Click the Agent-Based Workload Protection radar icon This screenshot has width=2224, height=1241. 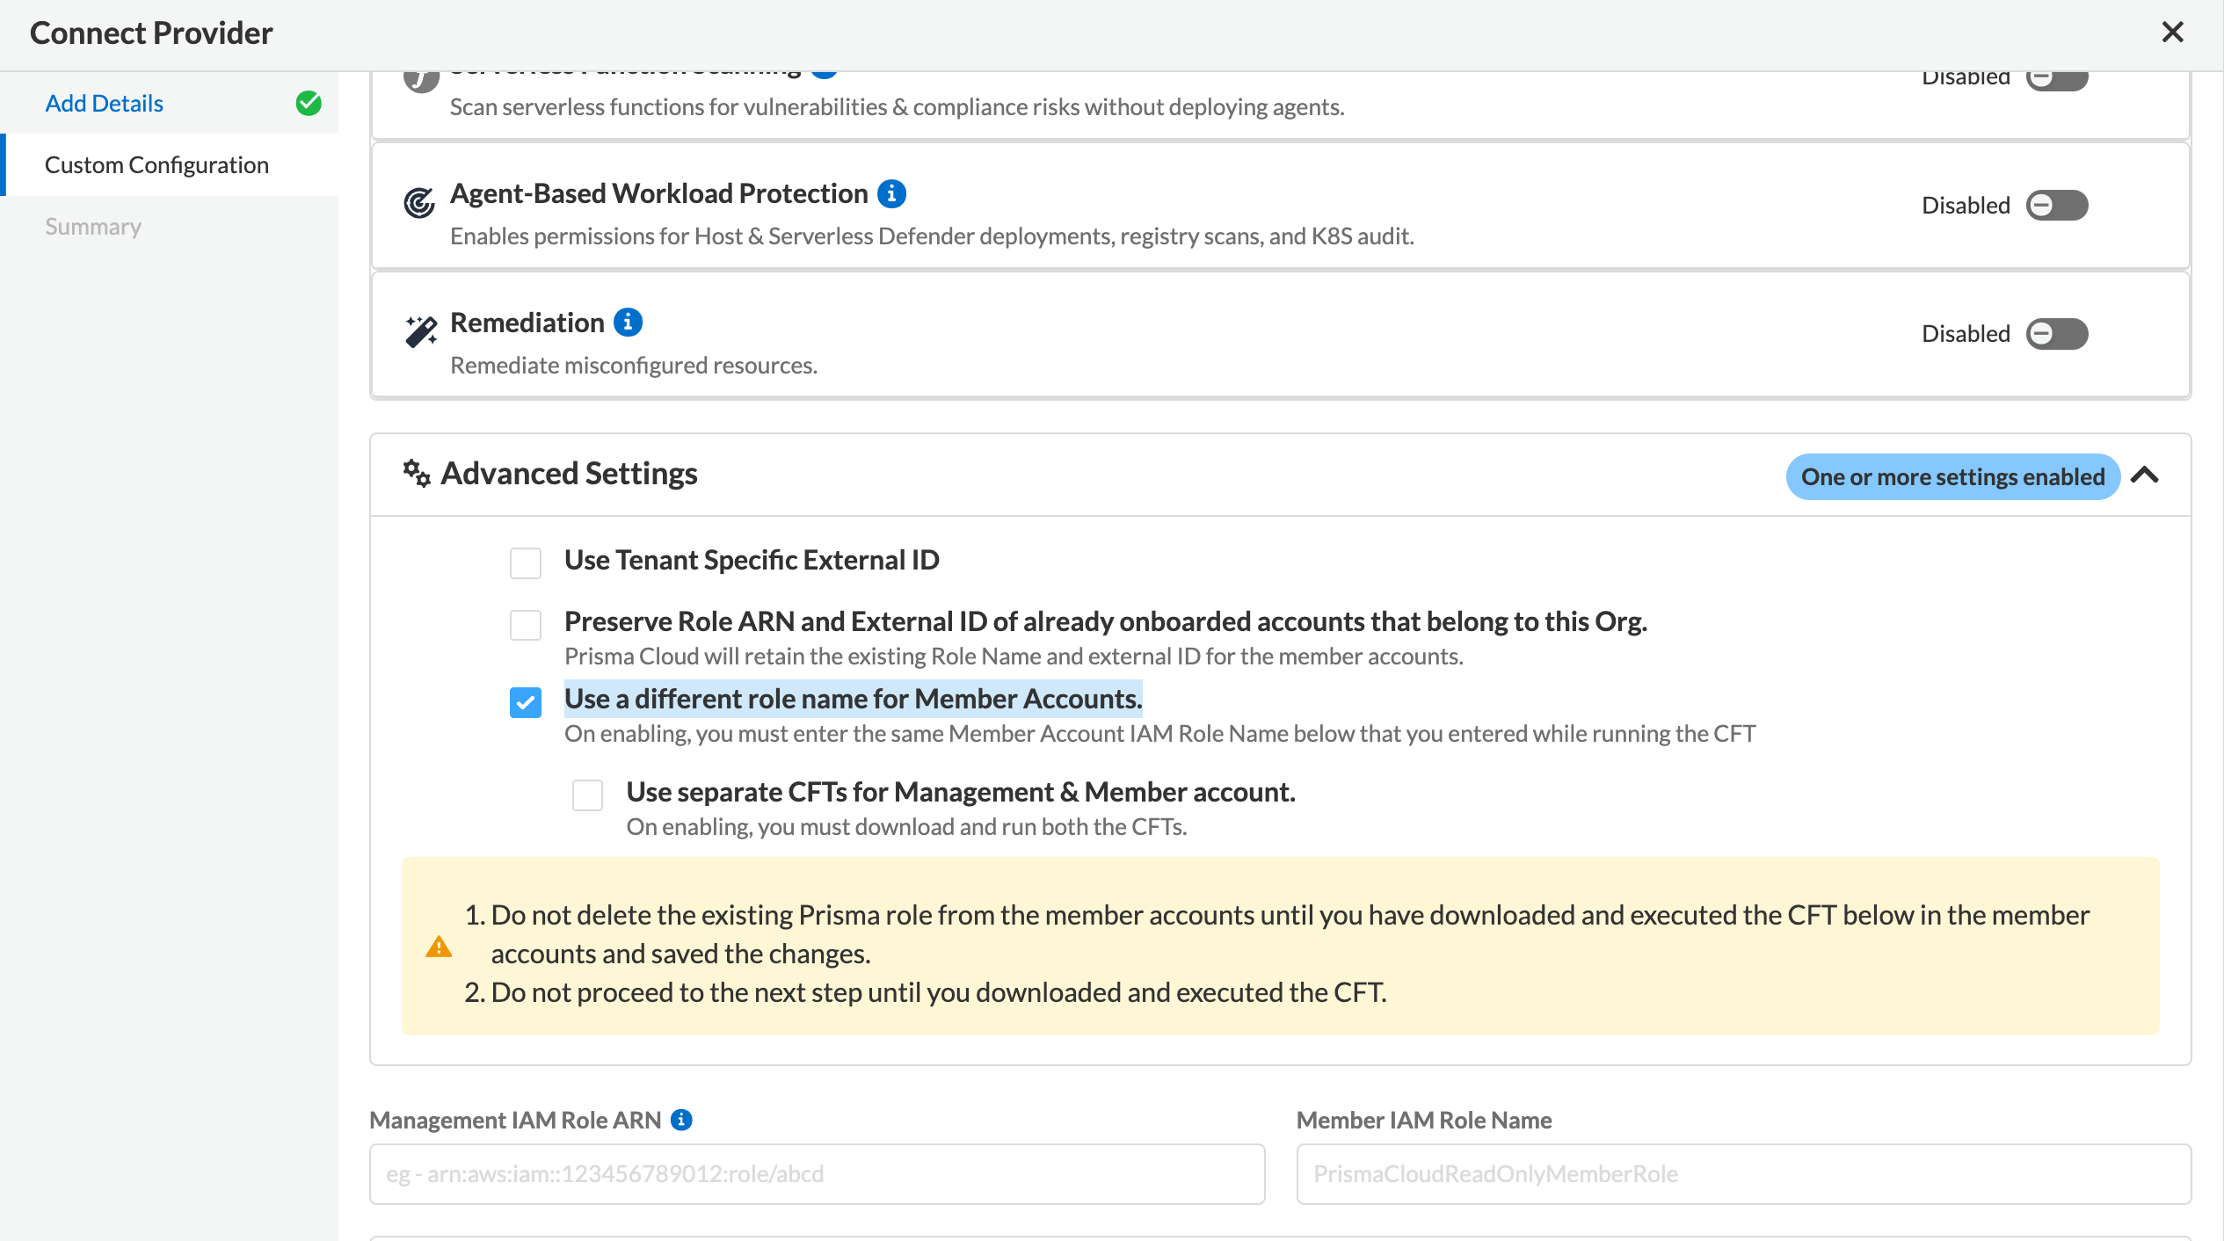pos(419,203)
